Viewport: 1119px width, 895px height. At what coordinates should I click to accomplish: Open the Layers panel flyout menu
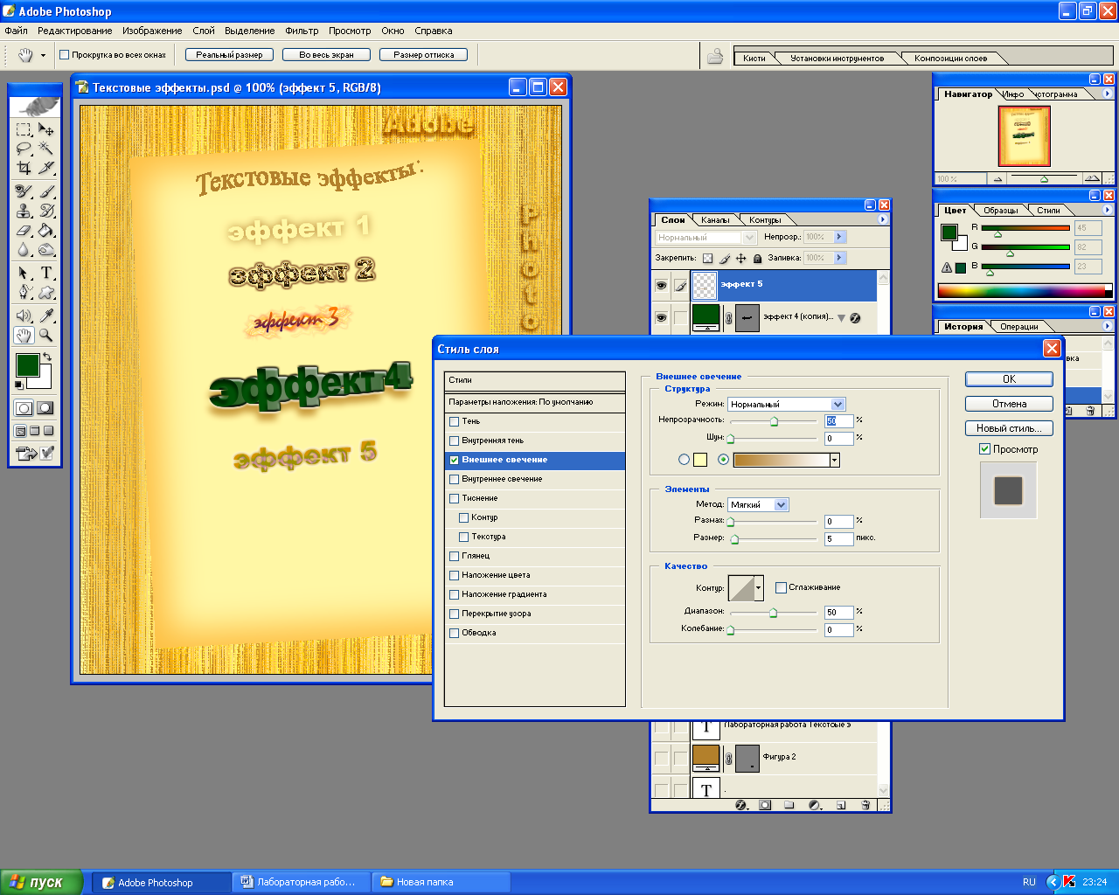coord(882,219)
